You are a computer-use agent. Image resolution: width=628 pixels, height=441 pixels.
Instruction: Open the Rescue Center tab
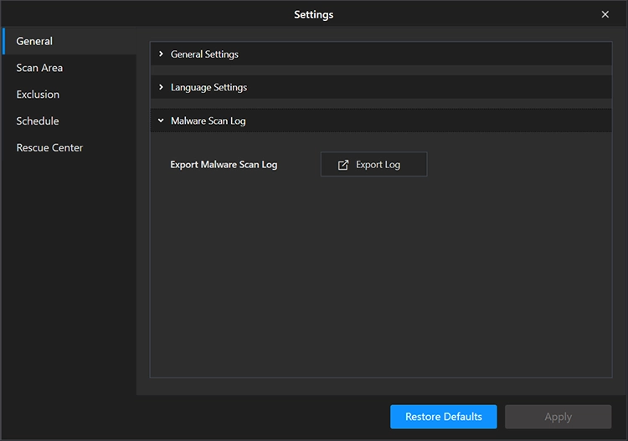49,148
